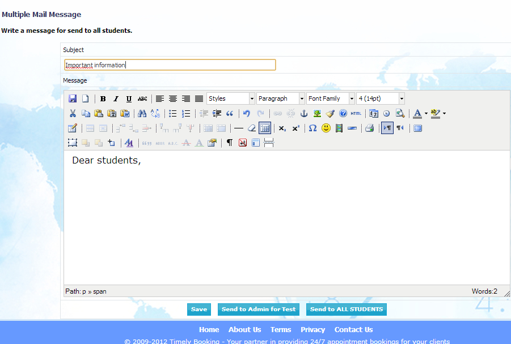Open the HTML source editor

point(356,113)
